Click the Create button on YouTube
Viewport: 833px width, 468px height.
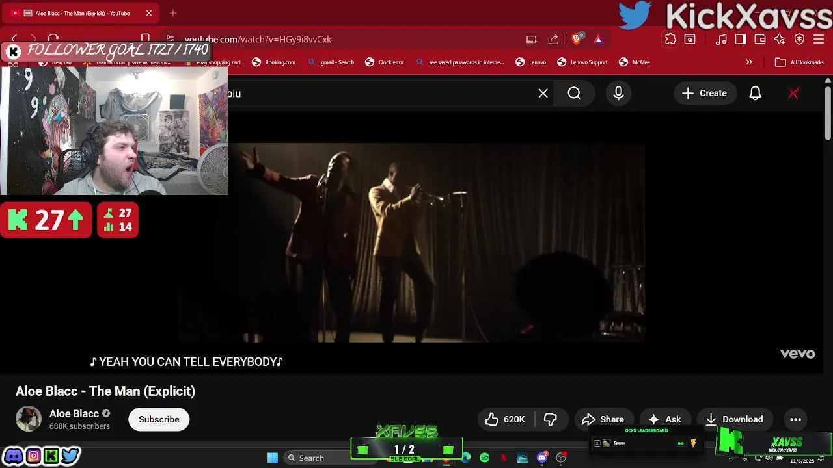[x=704, y=94]
